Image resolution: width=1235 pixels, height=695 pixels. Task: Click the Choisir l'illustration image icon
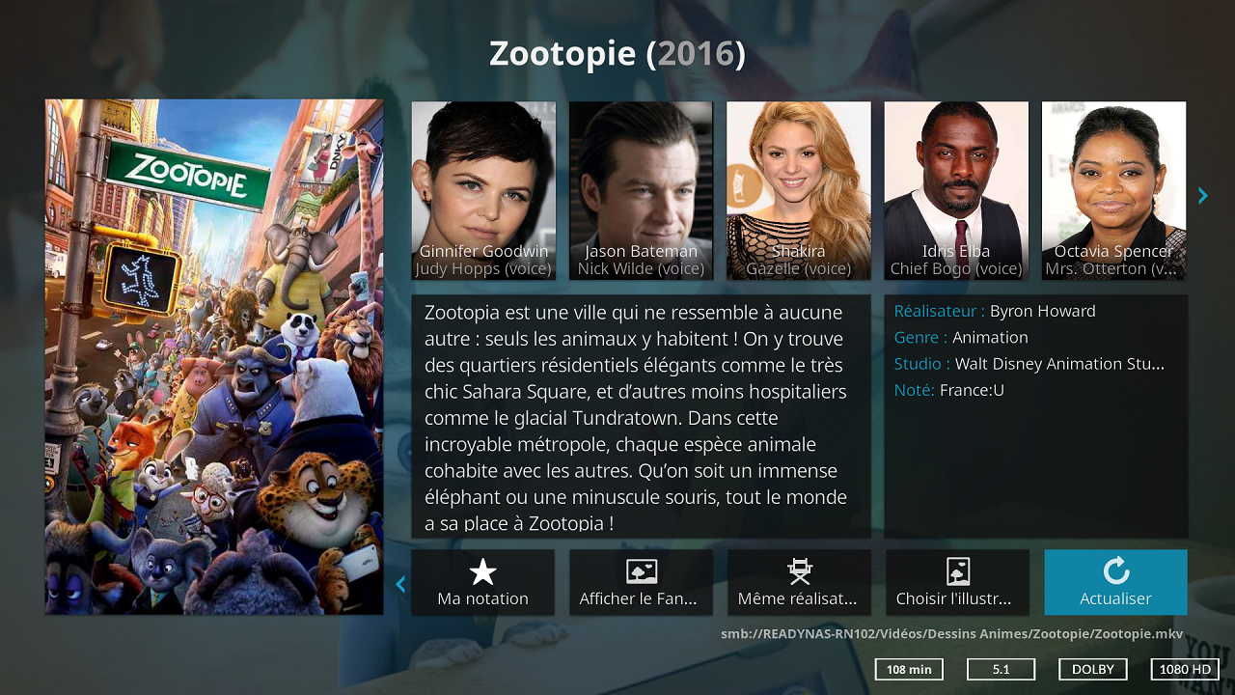coord(958,571)
